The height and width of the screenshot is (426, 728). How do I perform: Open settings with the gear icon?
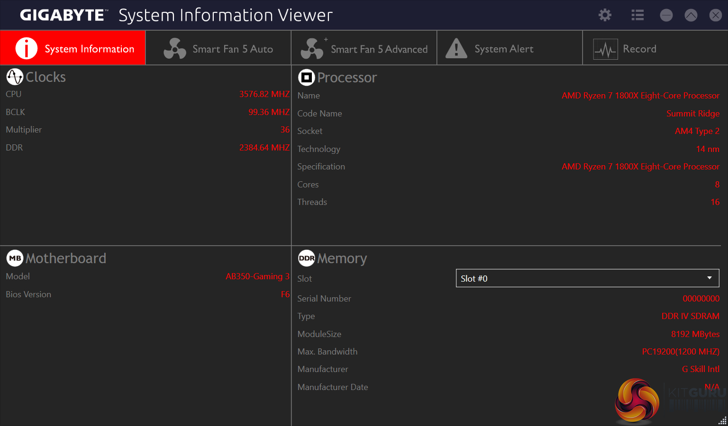click(605, 15)
